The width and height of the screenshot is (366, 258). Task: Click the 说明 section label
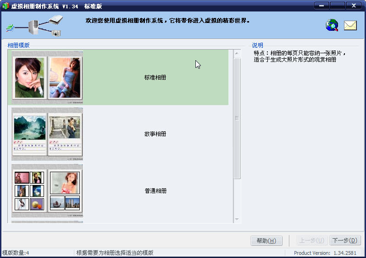point(257,45)
